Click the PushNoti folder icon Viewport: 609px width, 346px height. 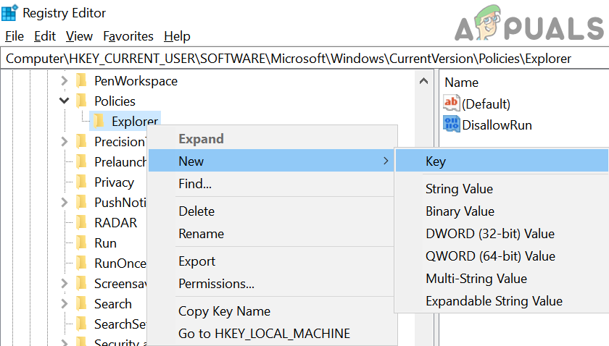(81, 202)
